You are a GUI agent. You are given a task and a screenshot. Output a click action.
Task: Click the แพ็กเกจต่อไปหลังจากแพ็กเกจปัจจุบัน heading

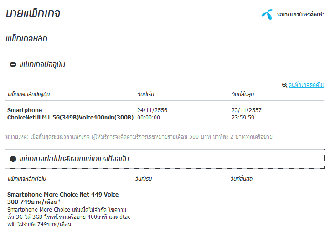coord(74,159)
